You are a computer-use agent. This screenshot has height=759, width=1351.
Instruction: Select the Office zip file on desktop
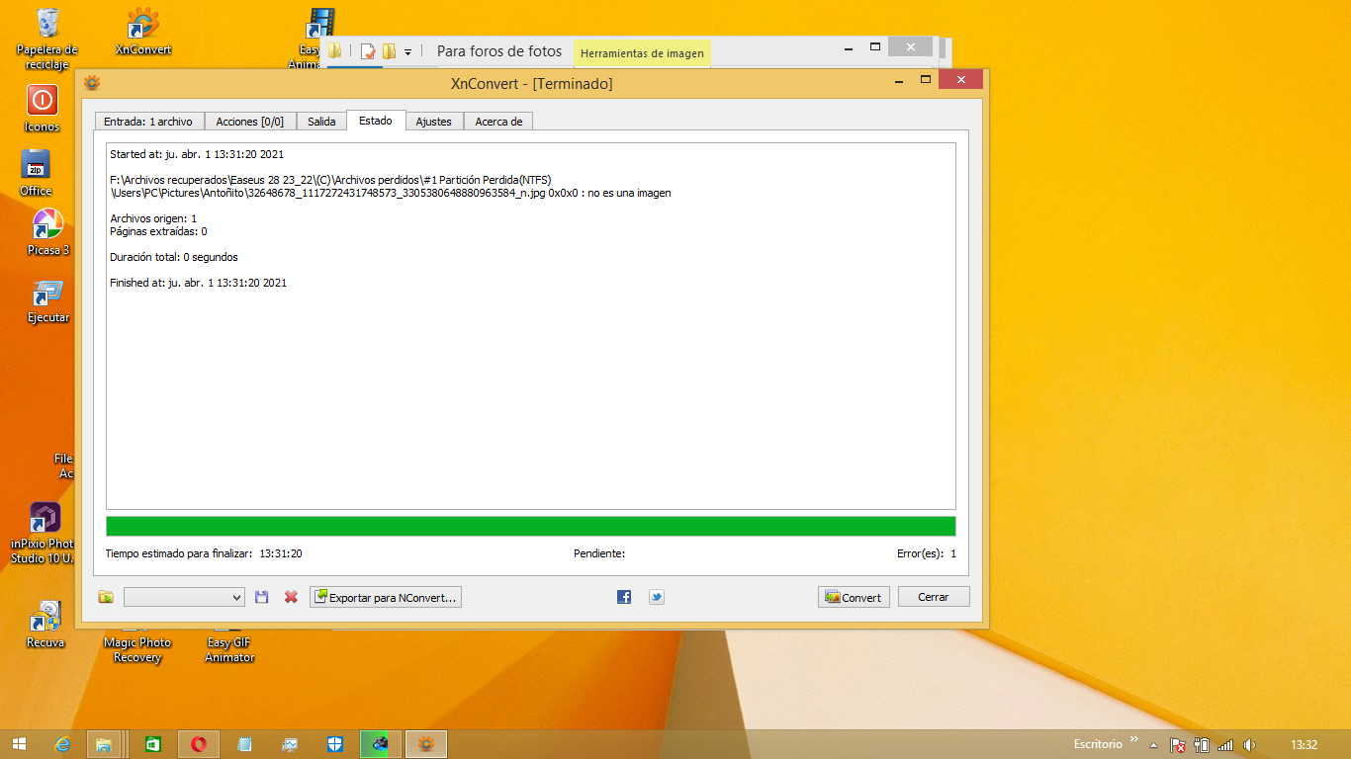[x=37, y=173]
